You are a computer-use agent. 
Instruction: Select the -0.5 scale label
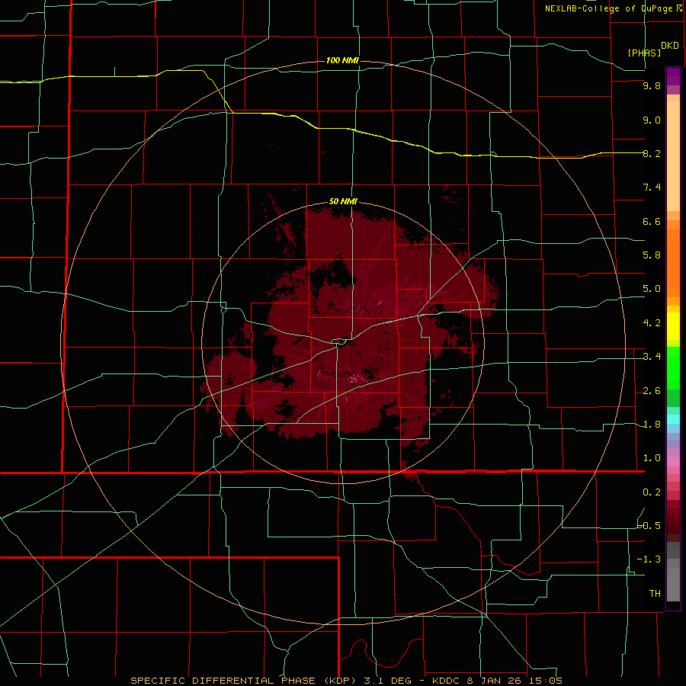coord(649,525)
